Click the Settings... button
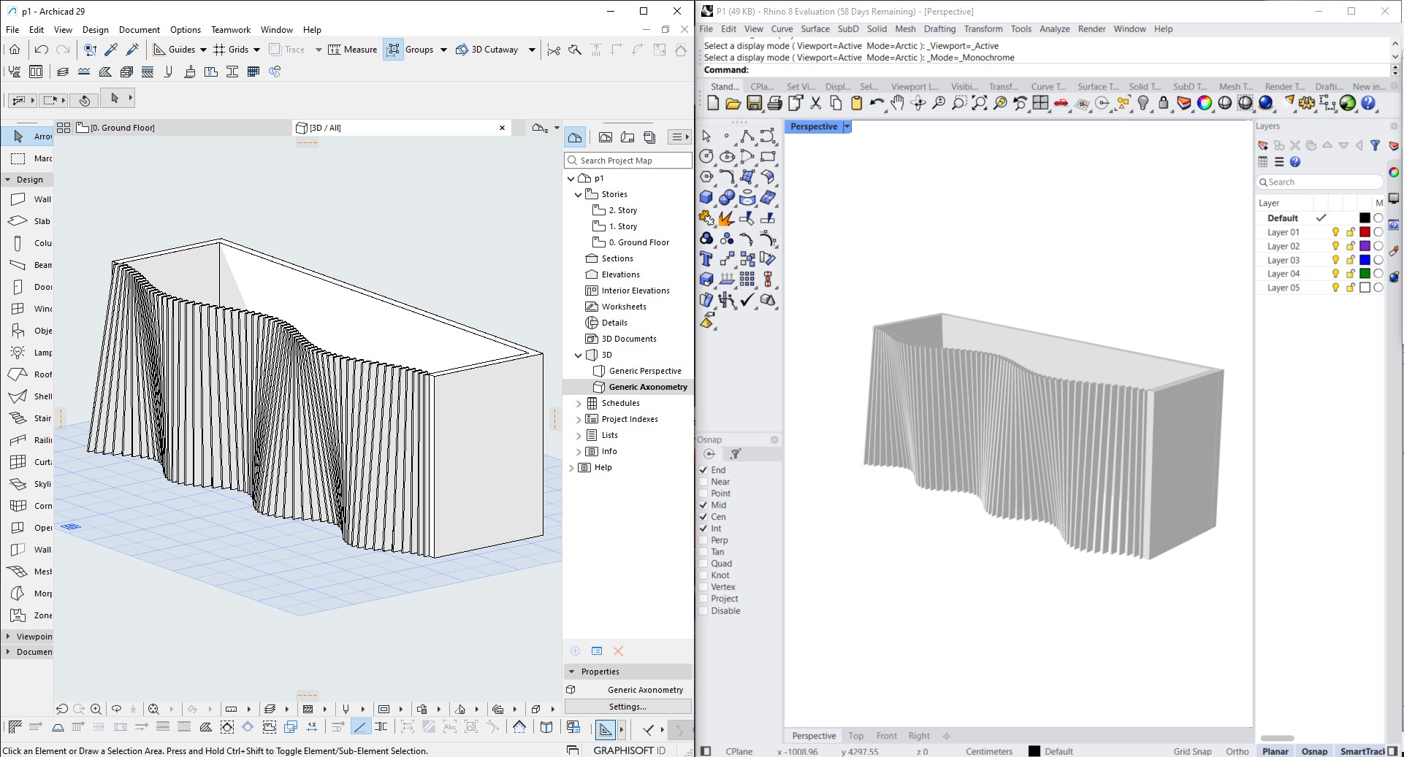Image resolution: width=1404 pixels, height=757 pixels. click(627, 707)
